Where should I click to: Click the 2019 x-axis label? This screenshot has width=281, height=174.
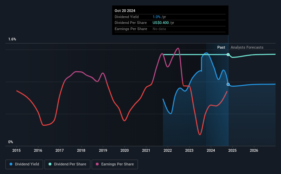click(103, 150)
